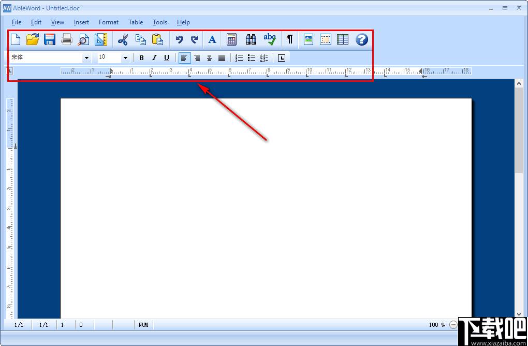Viewport: 528px width, 346px height.
Task: Open the font dialog 'A' icon
Action: click(212, 39)
